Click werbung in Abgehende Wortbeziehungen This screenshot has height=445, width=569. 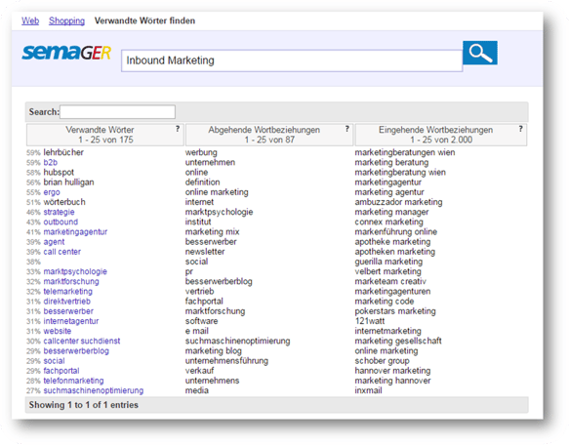pyautogui.click(x=201, y=152)
